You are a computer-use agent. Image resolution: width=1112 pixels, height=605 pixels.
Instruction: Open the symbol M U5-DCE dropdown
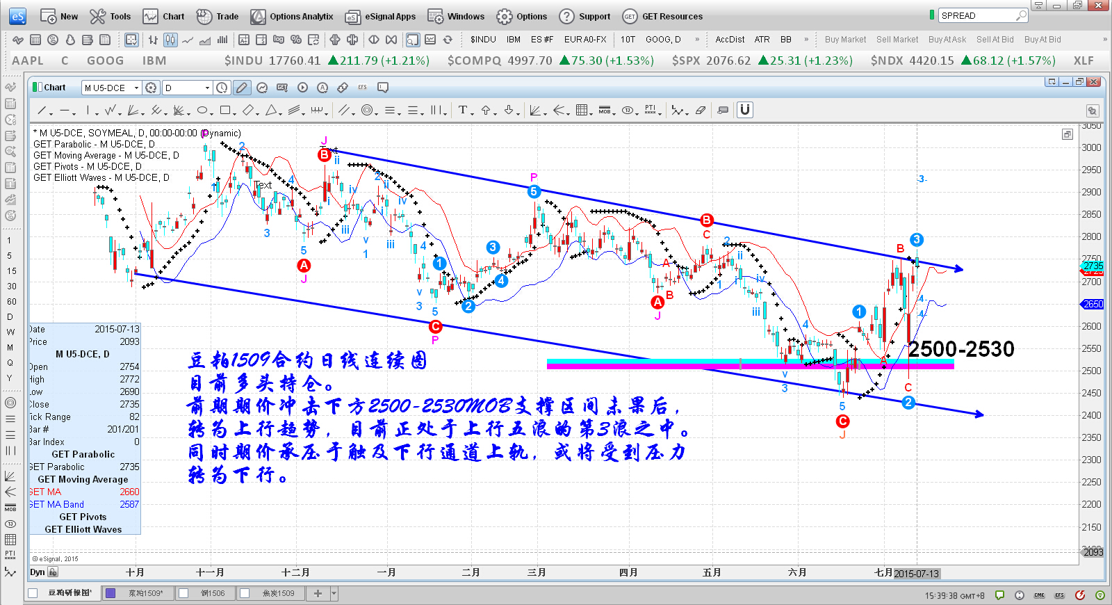pos(136,88)
